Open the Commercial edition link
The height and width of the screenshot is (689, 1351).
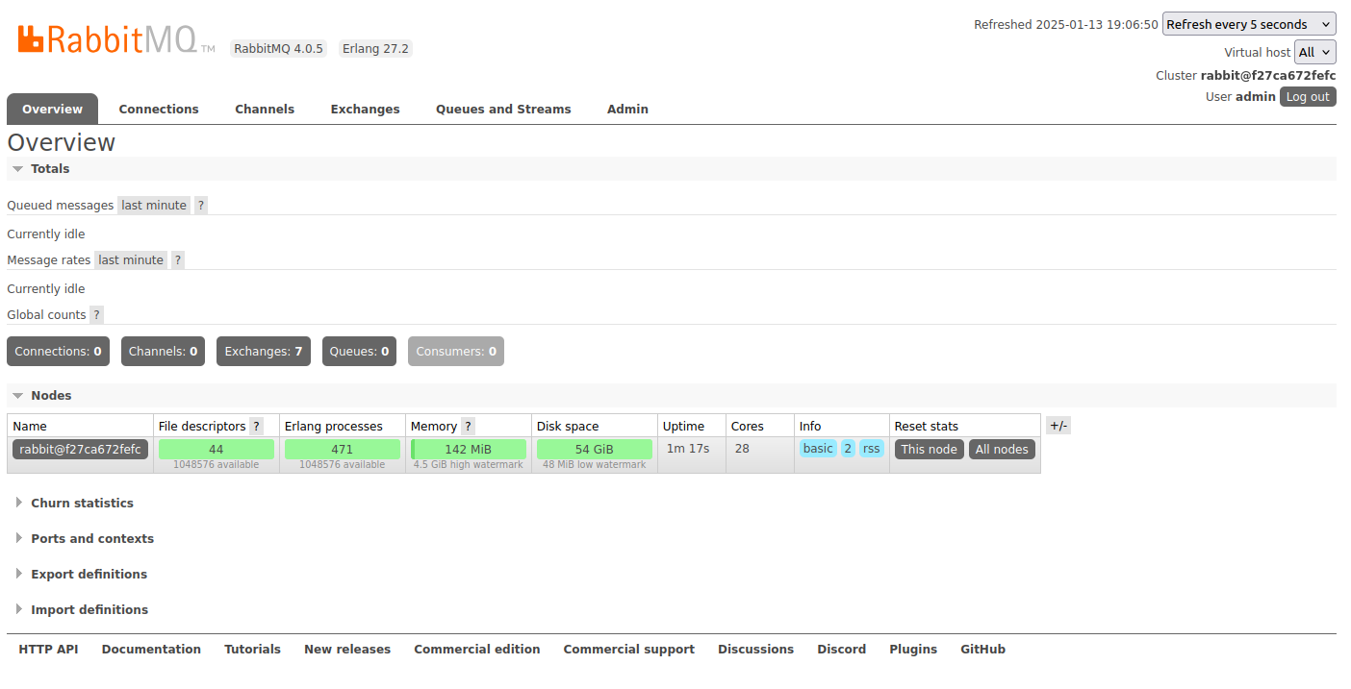(477, 650)
